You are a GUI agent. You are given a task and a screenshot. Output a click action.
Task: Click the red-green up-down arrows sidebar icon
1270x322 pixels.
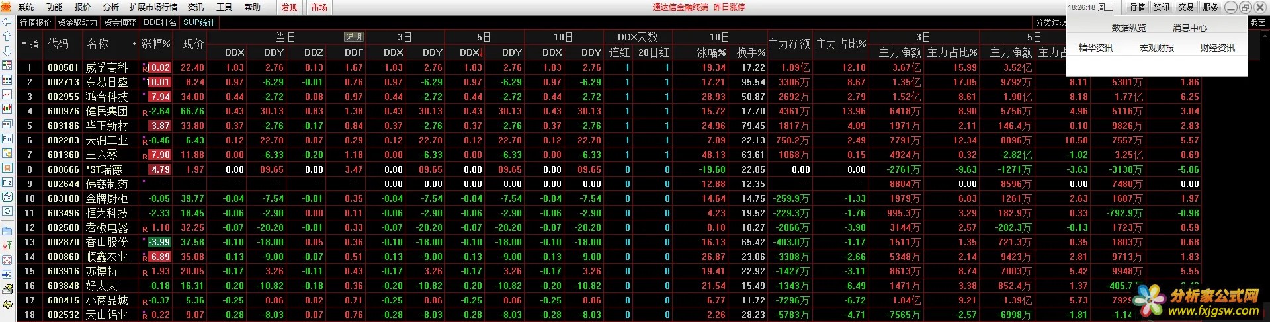click(x=7, y=245)
